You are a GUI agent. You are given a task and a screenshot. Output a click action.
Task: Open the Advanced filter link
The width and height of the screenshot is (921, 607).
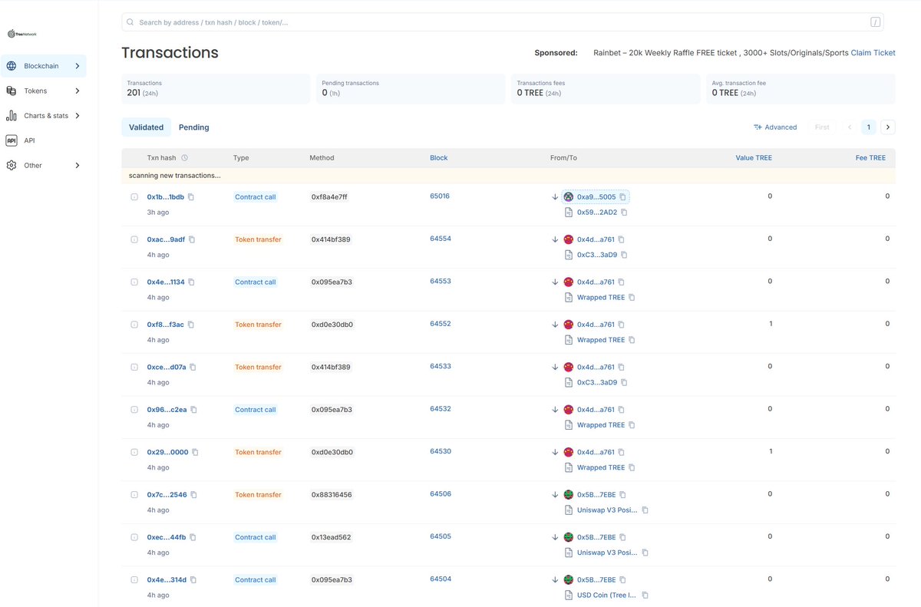775,127
